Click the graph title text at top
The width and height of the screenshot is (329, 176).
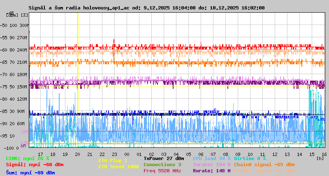[146, 8]
